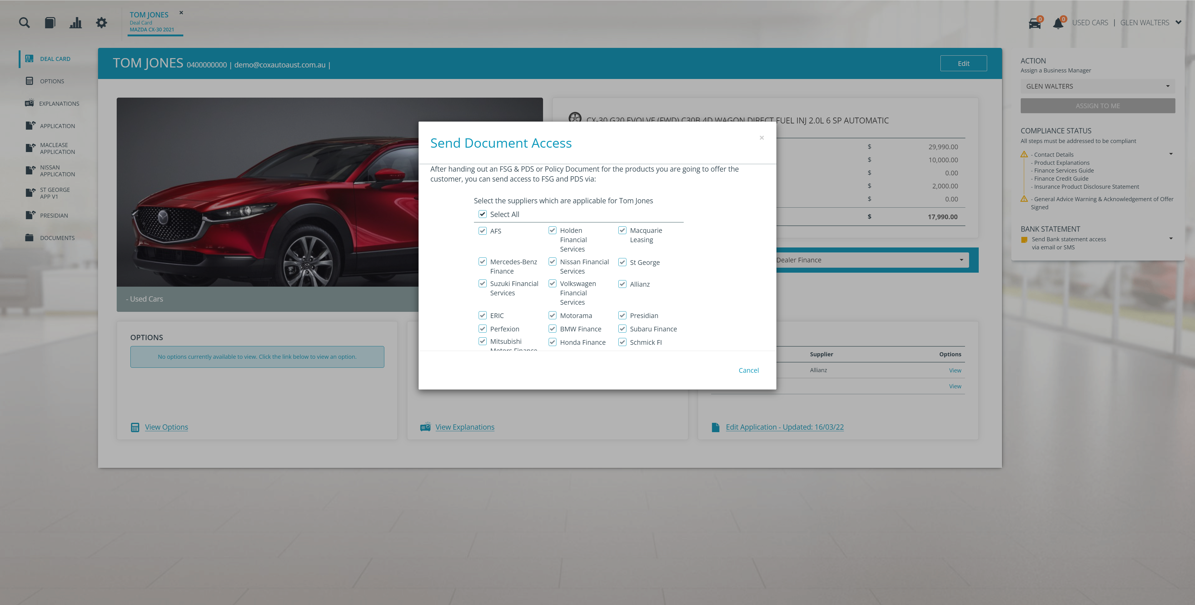
Task: Open the Glen Walters business manager dropdown
Action: pyautogui.click(x=1098, y=86)
